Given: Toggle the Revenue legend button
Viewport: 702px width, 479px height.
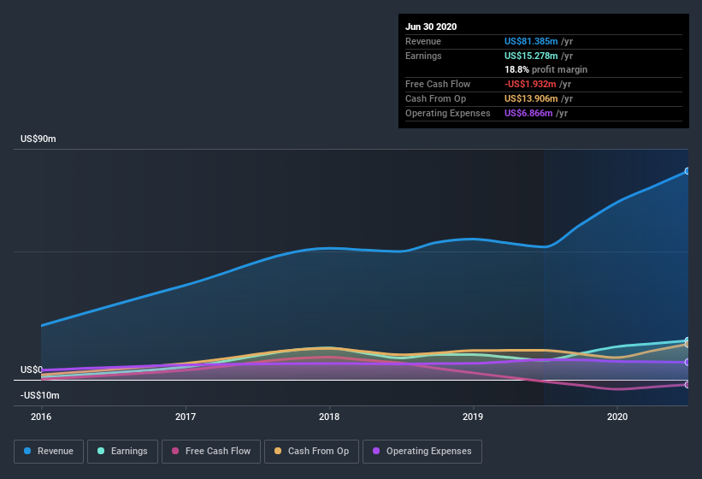Looking at the screenshot, I should click(x=49, y=452).
